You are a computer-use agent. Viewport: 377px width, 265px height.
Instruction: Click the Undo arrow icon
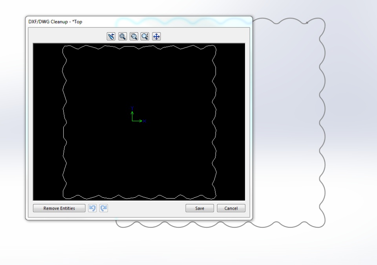[92, 208]
